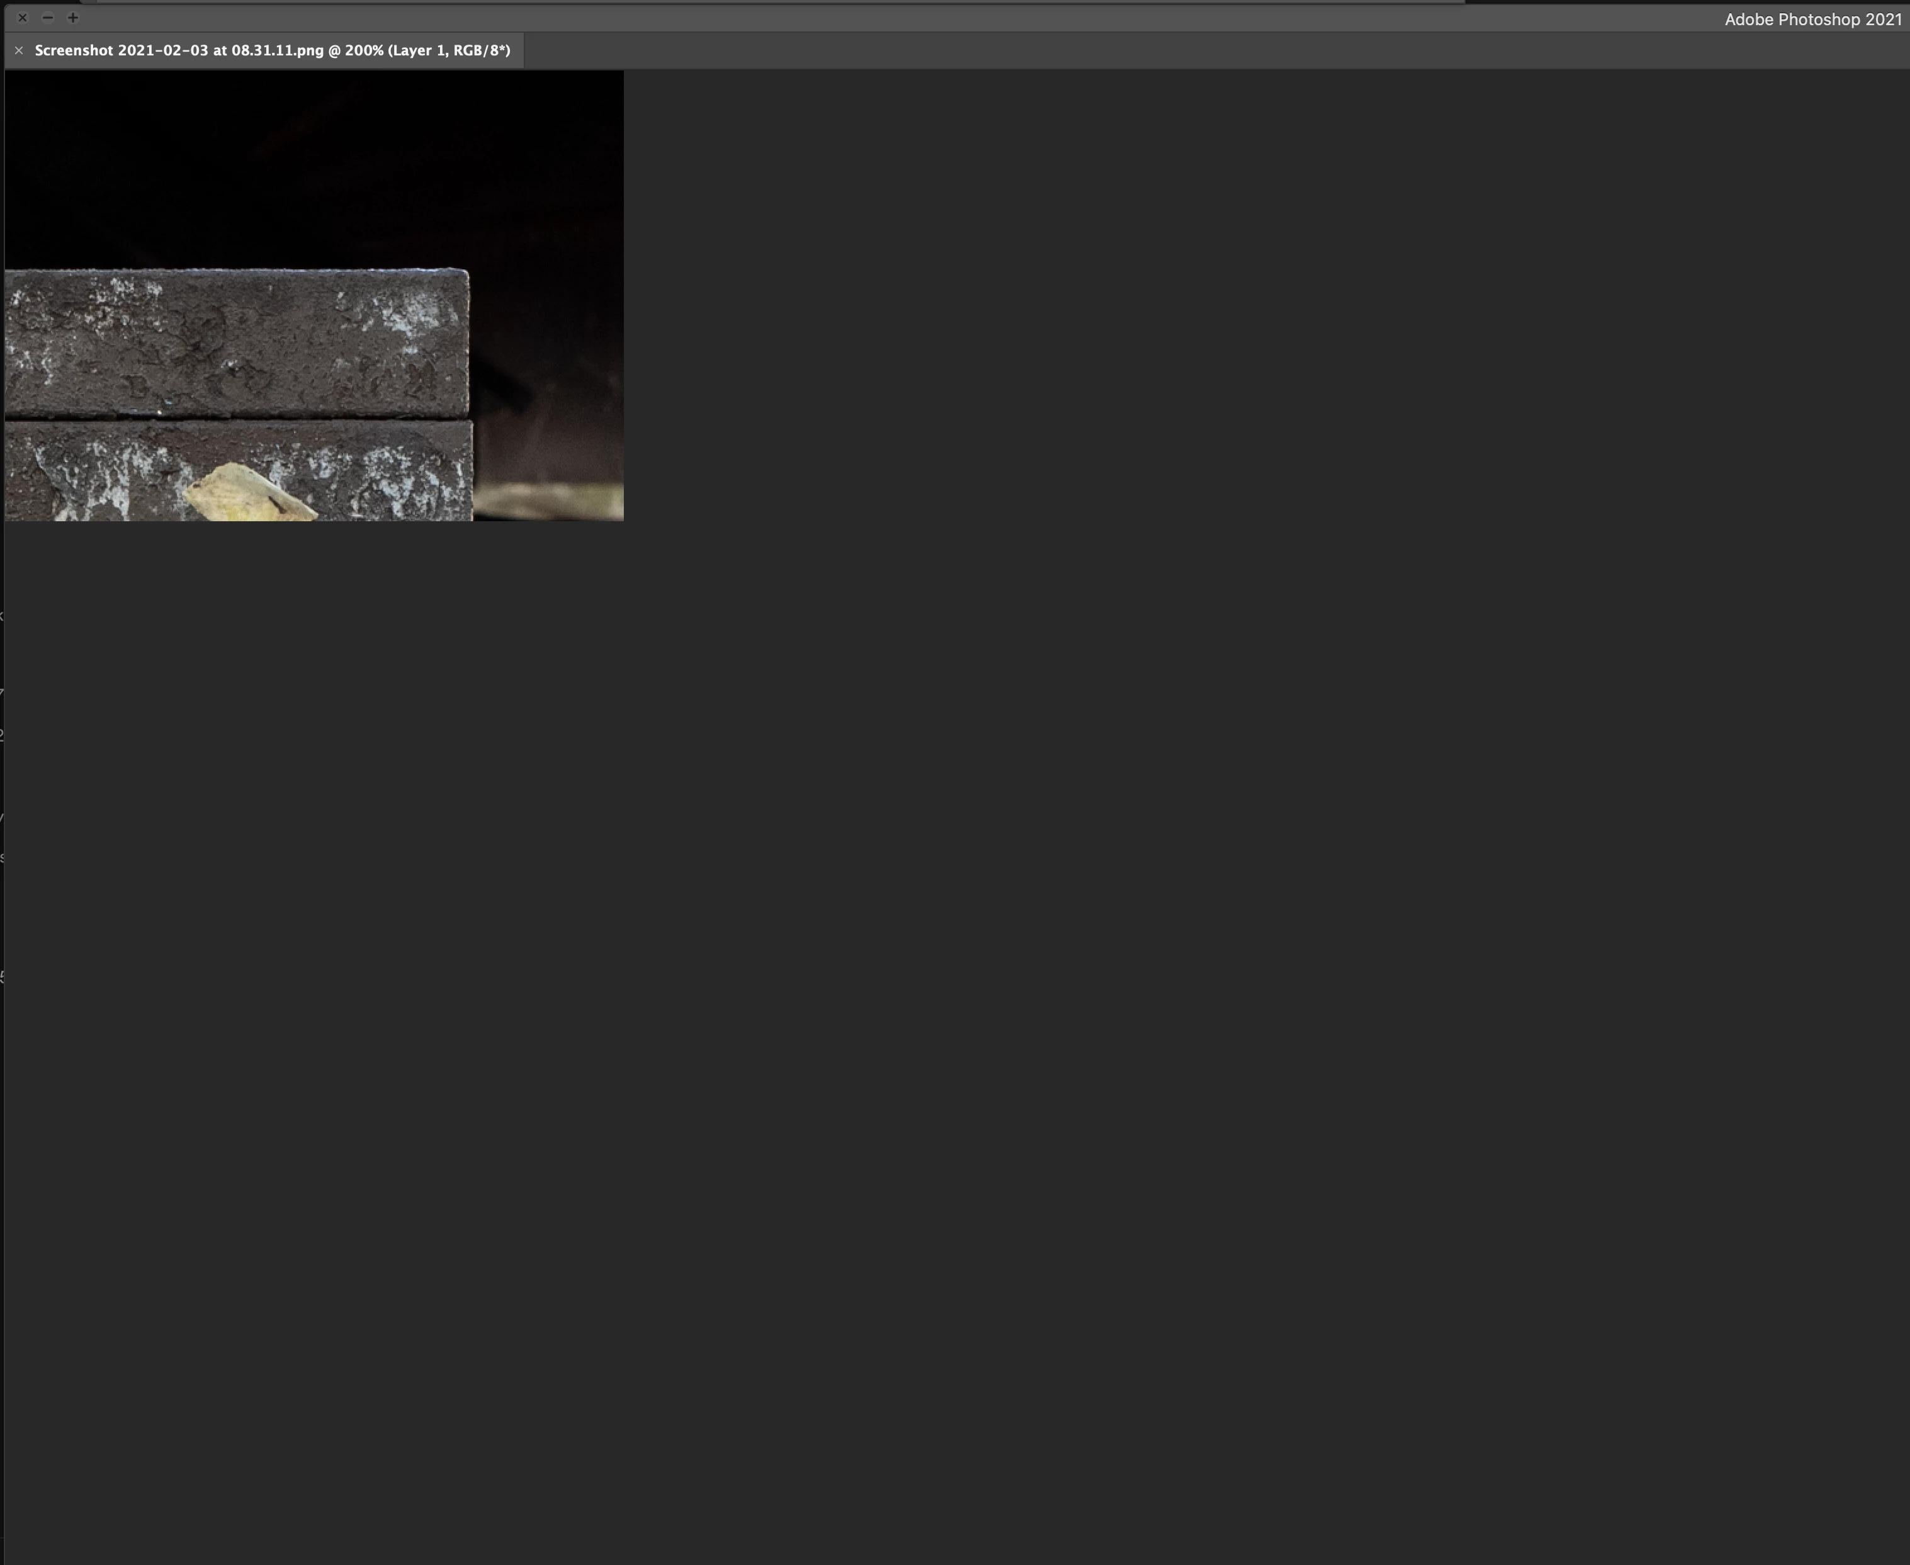The width and height of the screenshot is (1910, 1565).
Task: Click the empty window title bar area
Action: point(901,18)
